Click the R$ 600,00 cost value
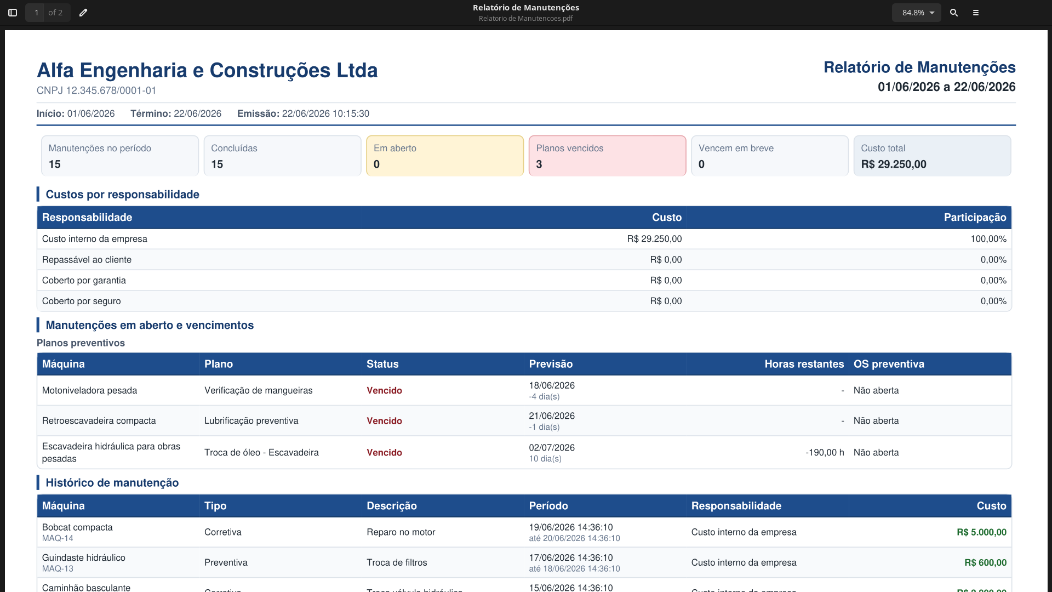This screenshot has height=592, width=1052. tap(985, 563)
